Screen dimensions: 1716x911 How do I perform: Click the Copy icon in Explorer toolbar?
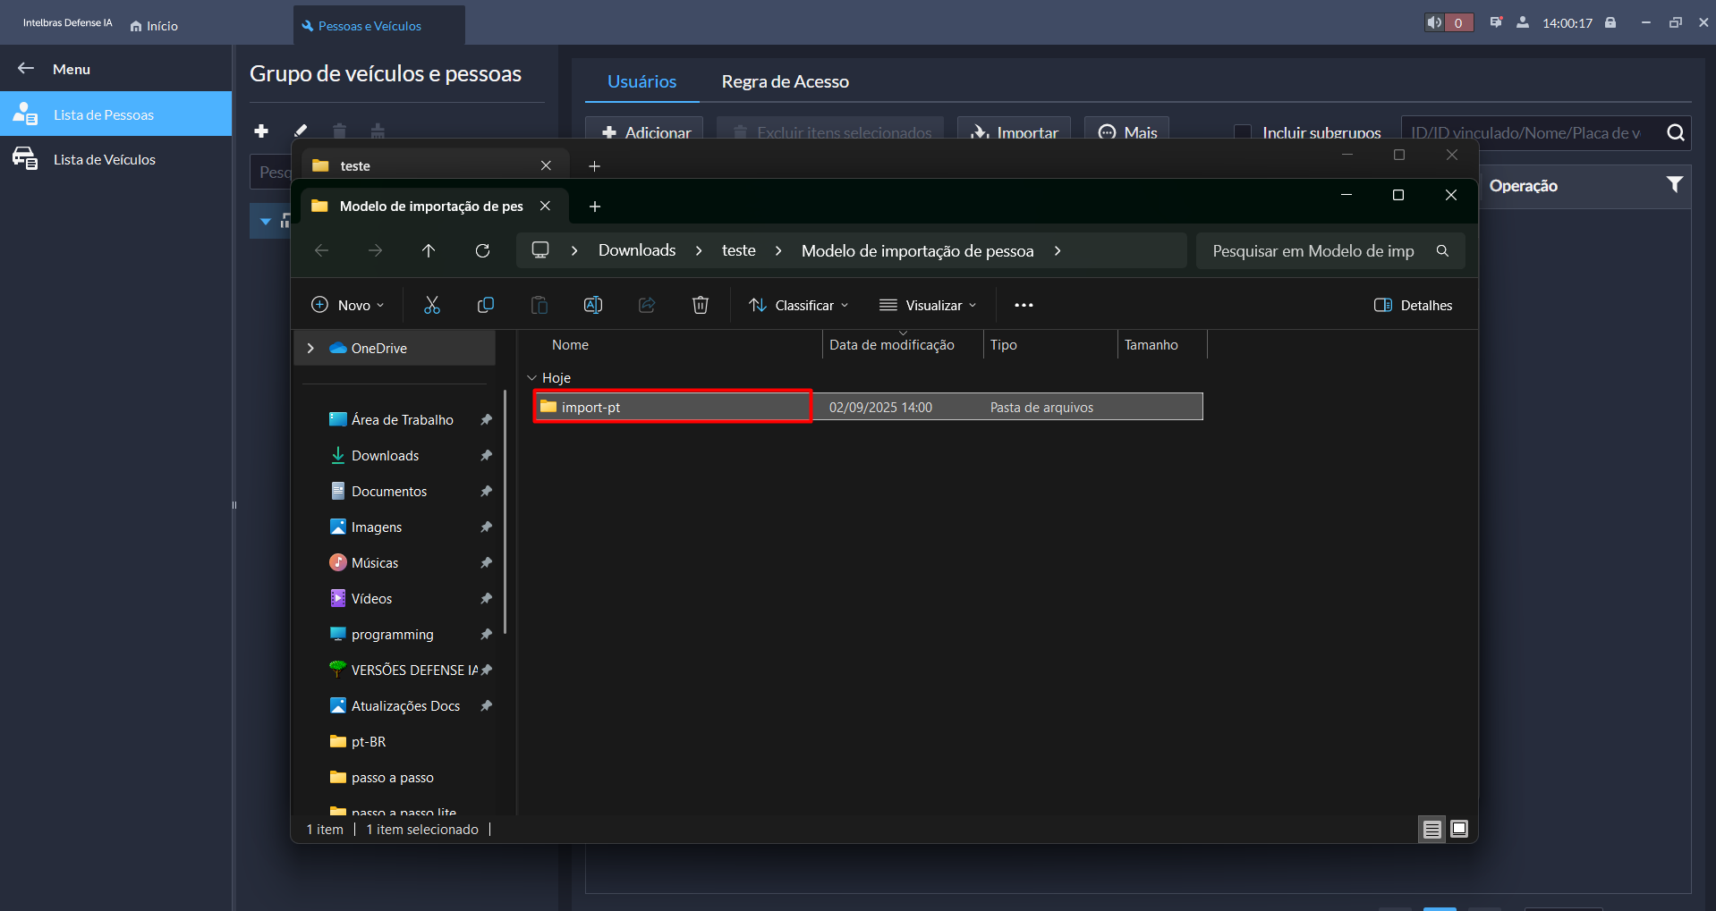tap(486, 306)
